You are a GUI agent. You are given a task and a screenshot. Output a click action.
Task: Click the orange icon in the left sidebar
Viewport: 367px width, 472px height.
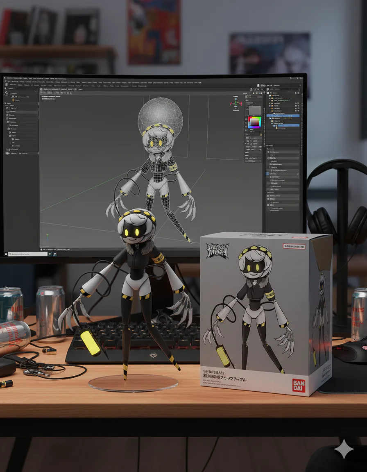[x=13, y=100]
